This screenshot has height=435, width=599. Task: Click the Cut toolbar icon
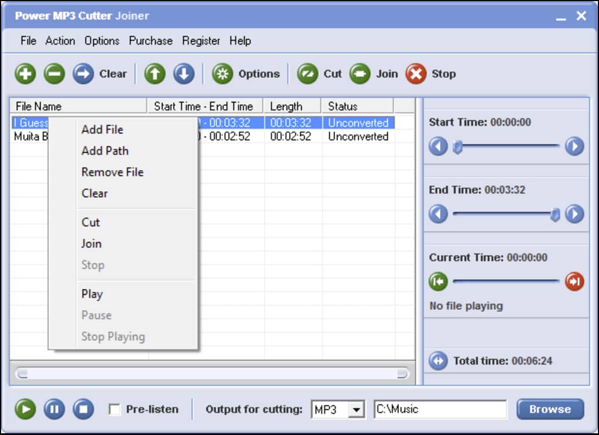[x=307, y=74]
